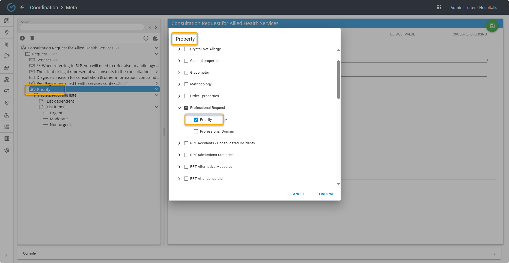Viewport: 509px width, 263px height.
Task: Expand the General properties group
Action: click(179, 61)
